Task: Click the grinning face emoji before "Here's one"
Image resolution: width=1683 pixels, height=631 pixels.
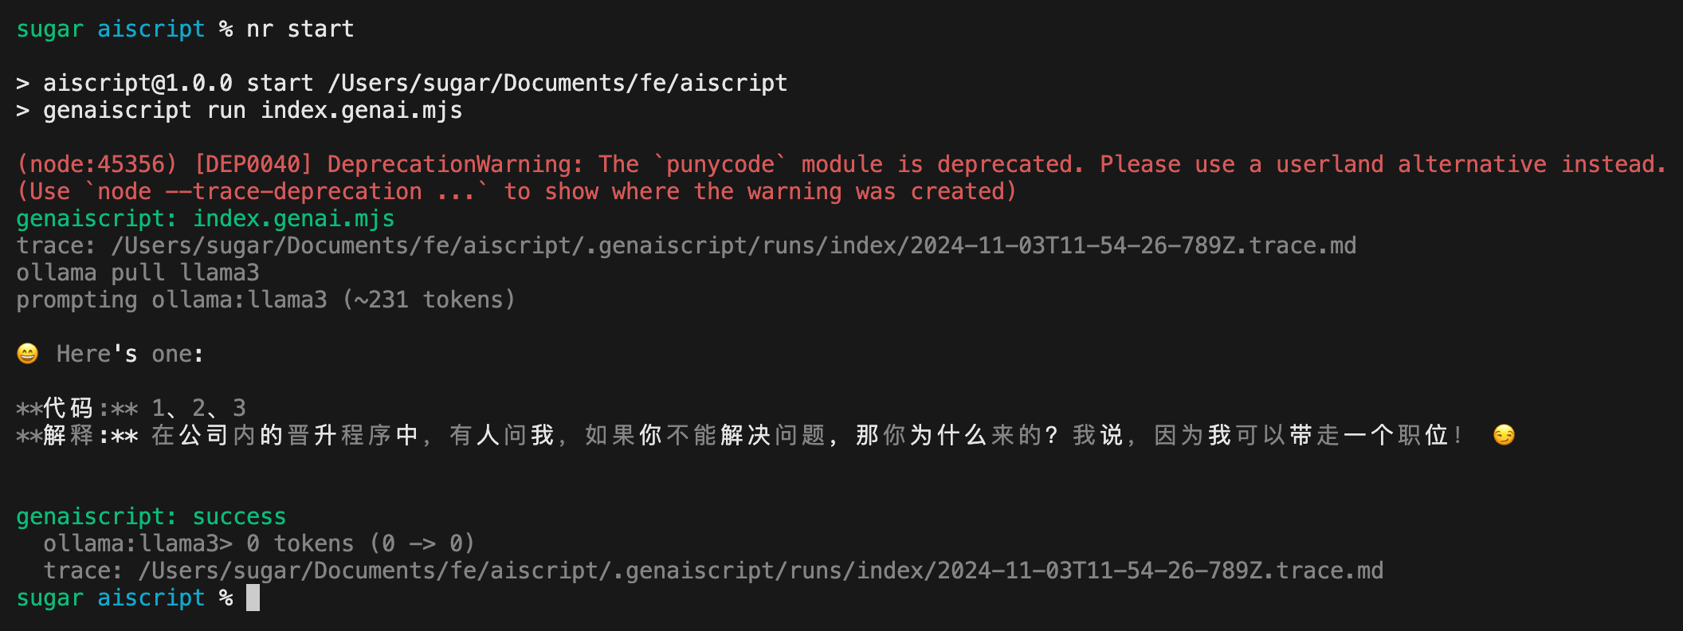Action: 28,354
